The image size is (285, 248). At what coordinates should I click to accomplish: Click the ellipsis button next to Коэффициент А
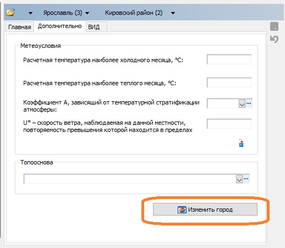pos(249,103)
